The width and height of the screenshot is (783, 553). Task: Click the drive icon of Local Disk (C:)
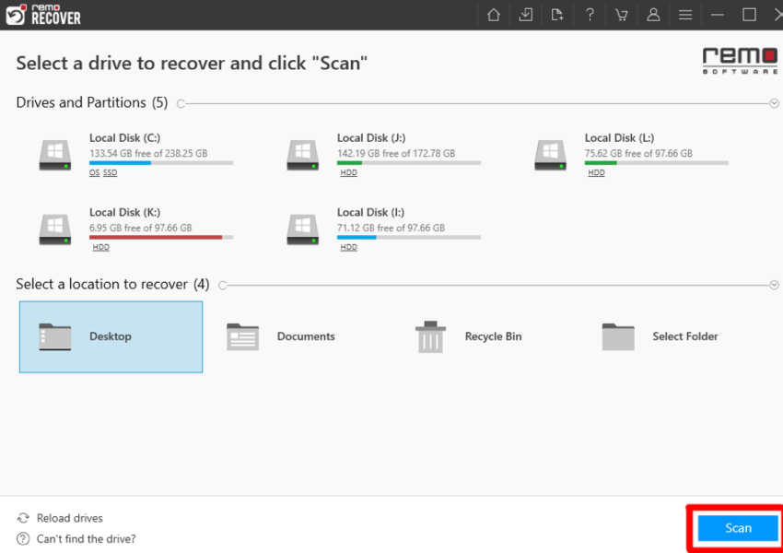(54, 154)
